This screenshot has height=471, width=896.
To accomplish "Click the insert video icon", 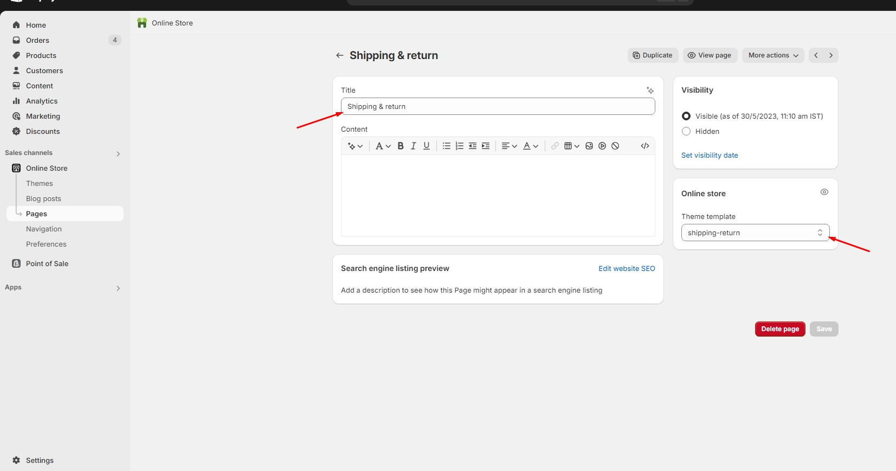I will (602, 146).
